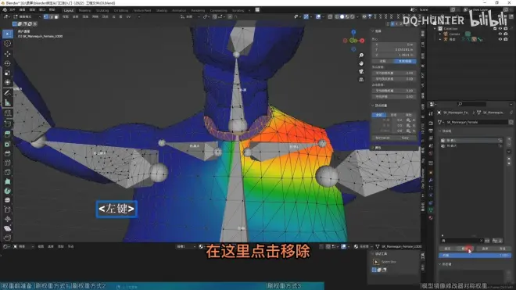Click the navigation gizmo Z axis ball
This screenshot has width=516, height=290.
tap(353, 32)
